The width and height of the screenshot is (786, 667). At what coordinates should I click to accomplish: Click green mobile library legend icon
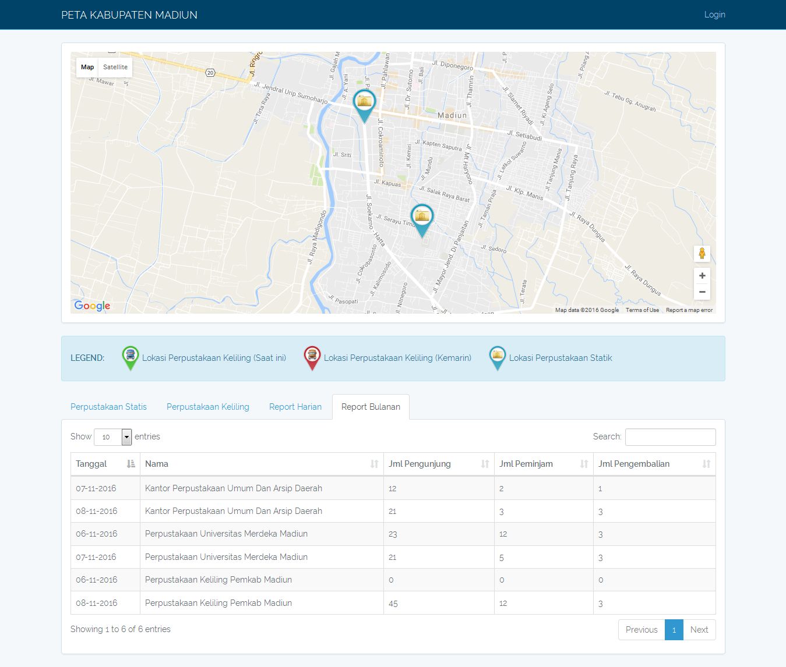131,358
